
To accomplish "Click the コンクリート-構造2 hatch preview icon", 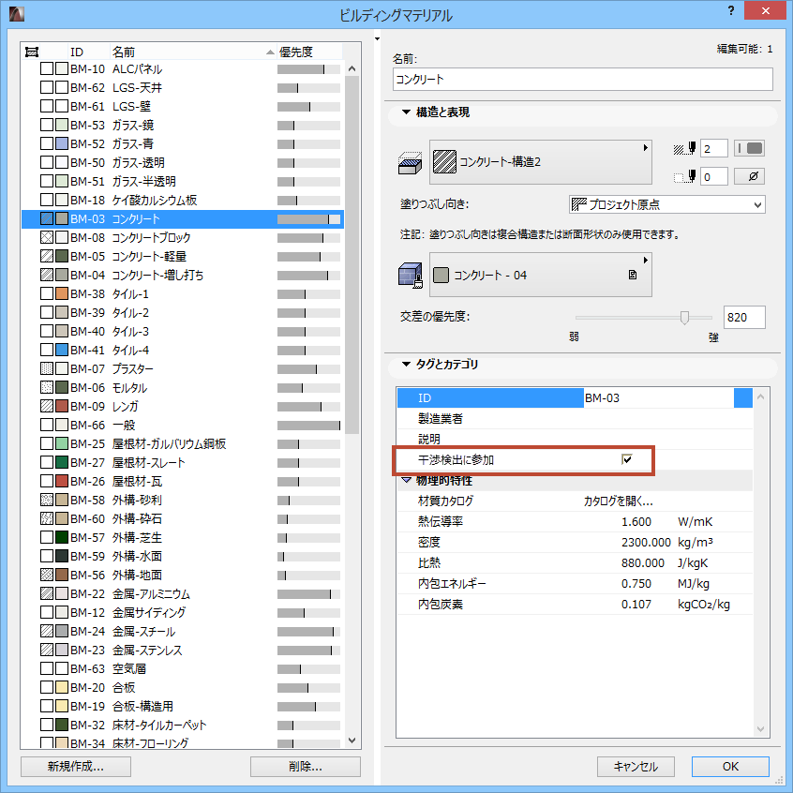I will 444,162.
